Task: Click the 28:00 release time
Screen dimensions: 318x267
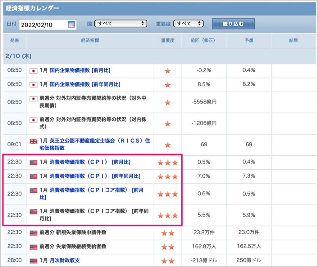Action: 15,260
